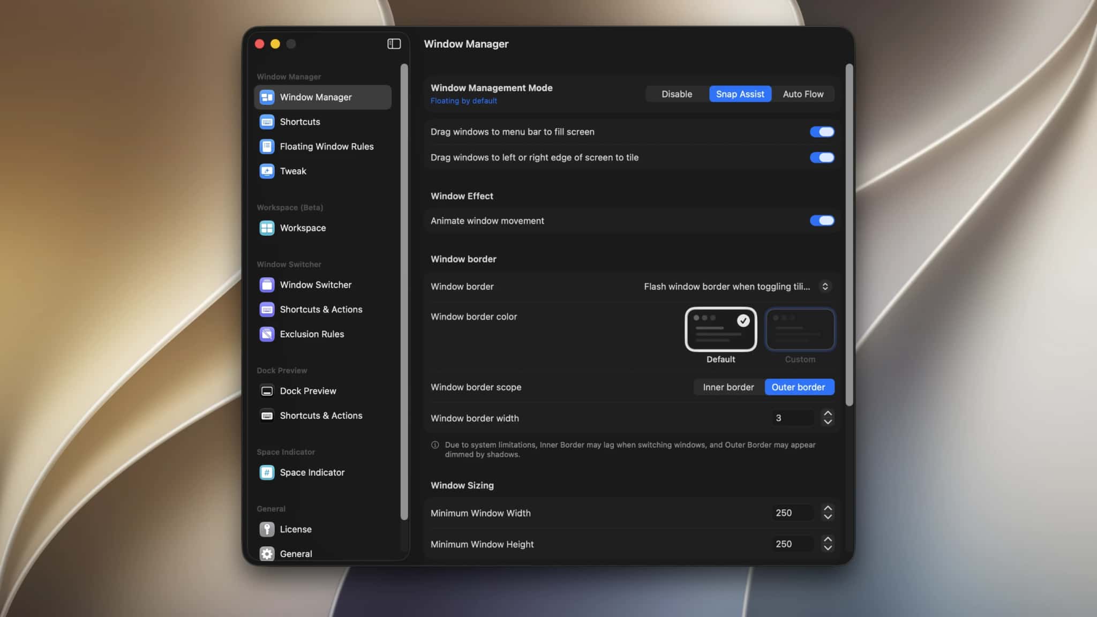Click the Window Effect section heading
Viewport: 1097px width, 617px height.
coord(462,196)
